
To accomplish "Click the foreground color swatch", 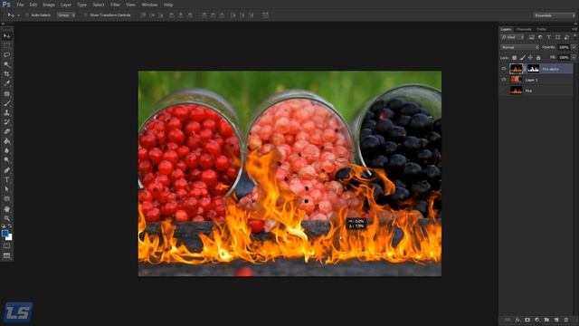I will pos(5,234).
